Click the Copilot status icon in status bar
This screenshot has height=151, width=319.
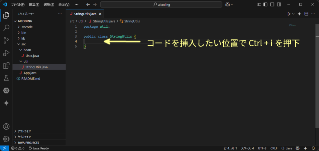pos(298,149)
